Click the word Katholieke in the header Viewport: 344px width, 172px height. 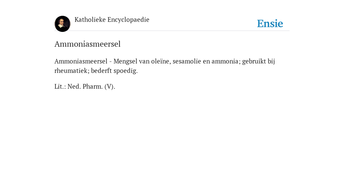tap(90, 20)
